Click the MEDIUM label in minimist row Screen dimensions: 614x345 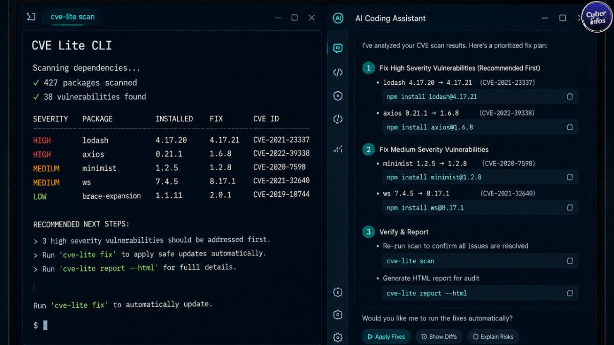47,169
